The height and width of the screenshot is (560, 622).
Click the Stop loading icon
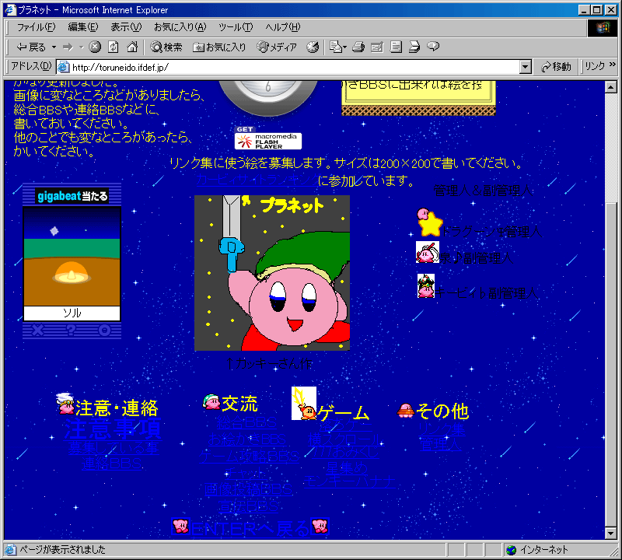(x=94, y=47)
